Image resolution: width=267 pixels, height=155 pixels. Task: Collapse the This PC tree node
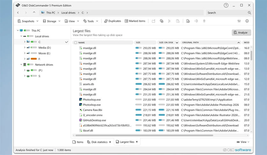(x=18, y=30)
